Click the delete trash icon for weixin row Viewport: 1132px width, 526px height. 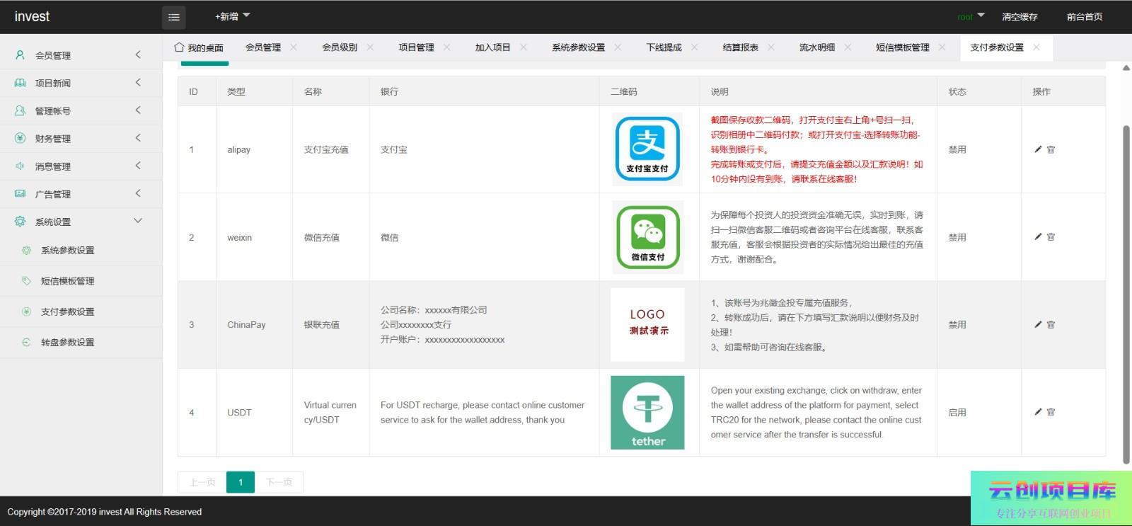[x=1051, y=237]
